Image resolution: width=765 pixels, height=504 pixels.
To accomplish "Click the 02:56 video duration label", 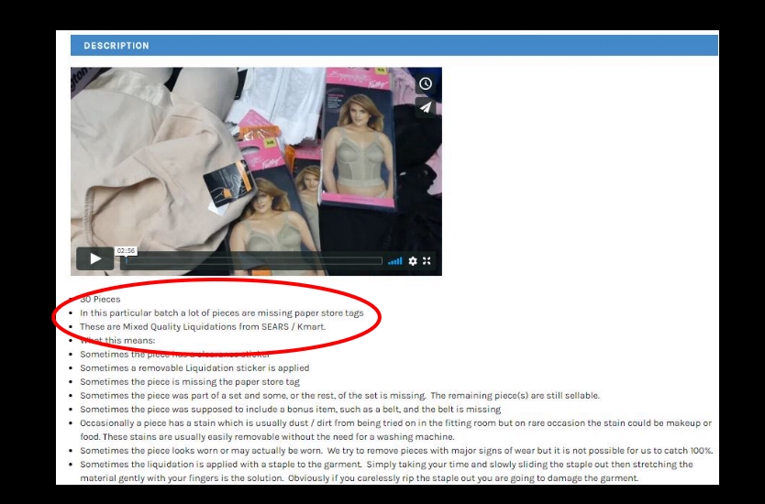I will [x=126, y=250].
